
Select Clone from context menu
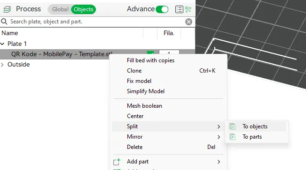coord(168,71)
